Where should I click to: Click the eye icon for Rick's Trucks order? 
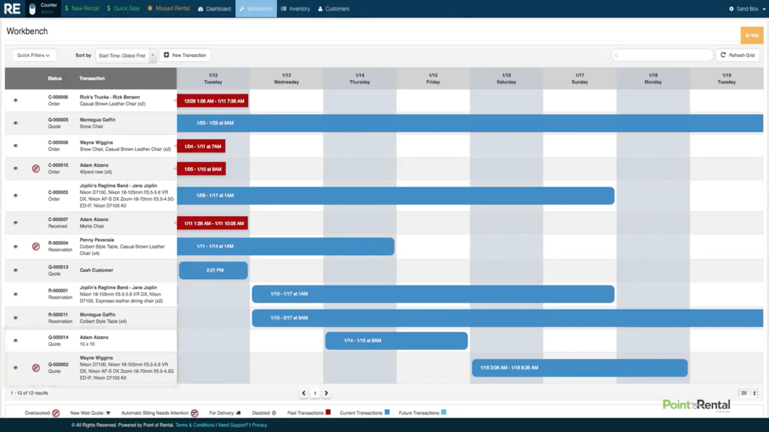coord(15,100)
